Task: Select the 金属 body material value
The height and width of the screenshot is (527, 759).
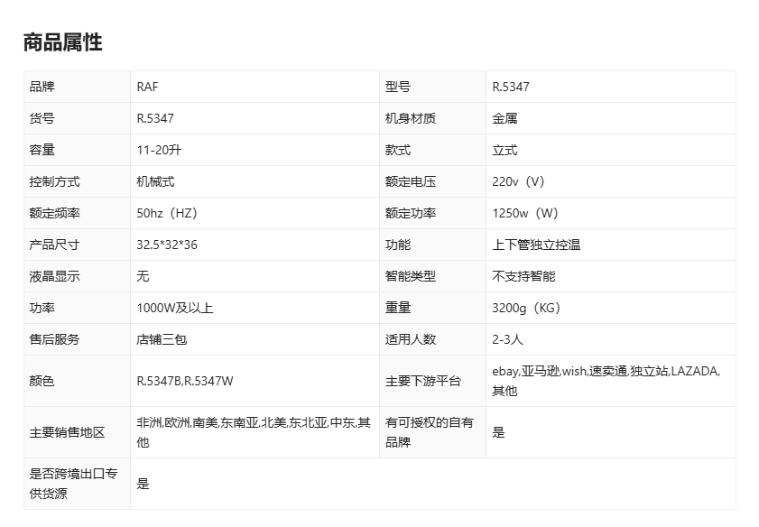Action: tap(504, 118)
